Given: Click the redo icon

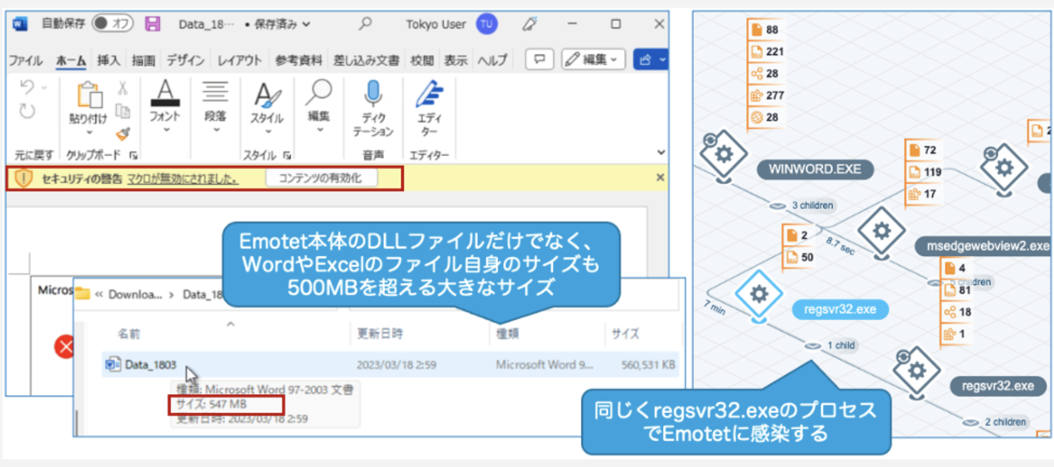Looking at the screenshot, I should click(x=27, y=111).
